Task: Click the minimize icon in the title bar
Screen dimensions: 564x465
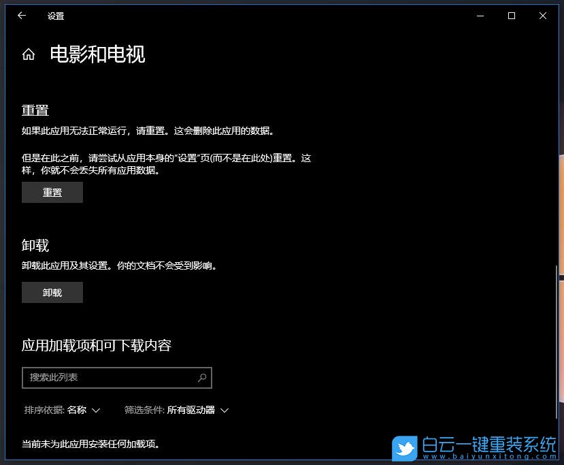Action: [480, 16]
